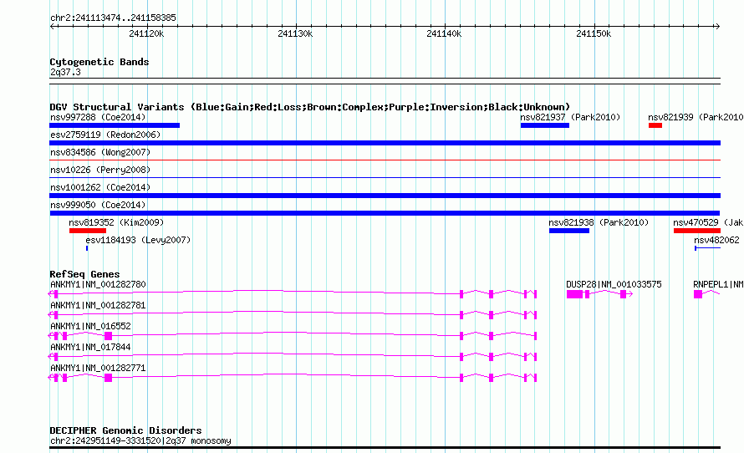Select the blue bar under nsv821937
Screen dimensions: 744x453
545,125
